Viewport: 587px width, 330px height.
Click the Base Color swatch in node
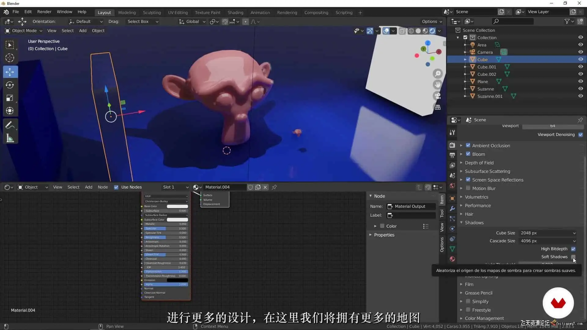[177, 206]
